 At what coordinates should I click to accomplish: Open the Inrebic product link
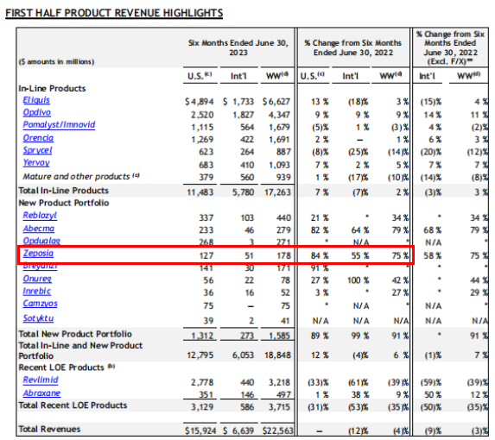click(x=37, y=292)
